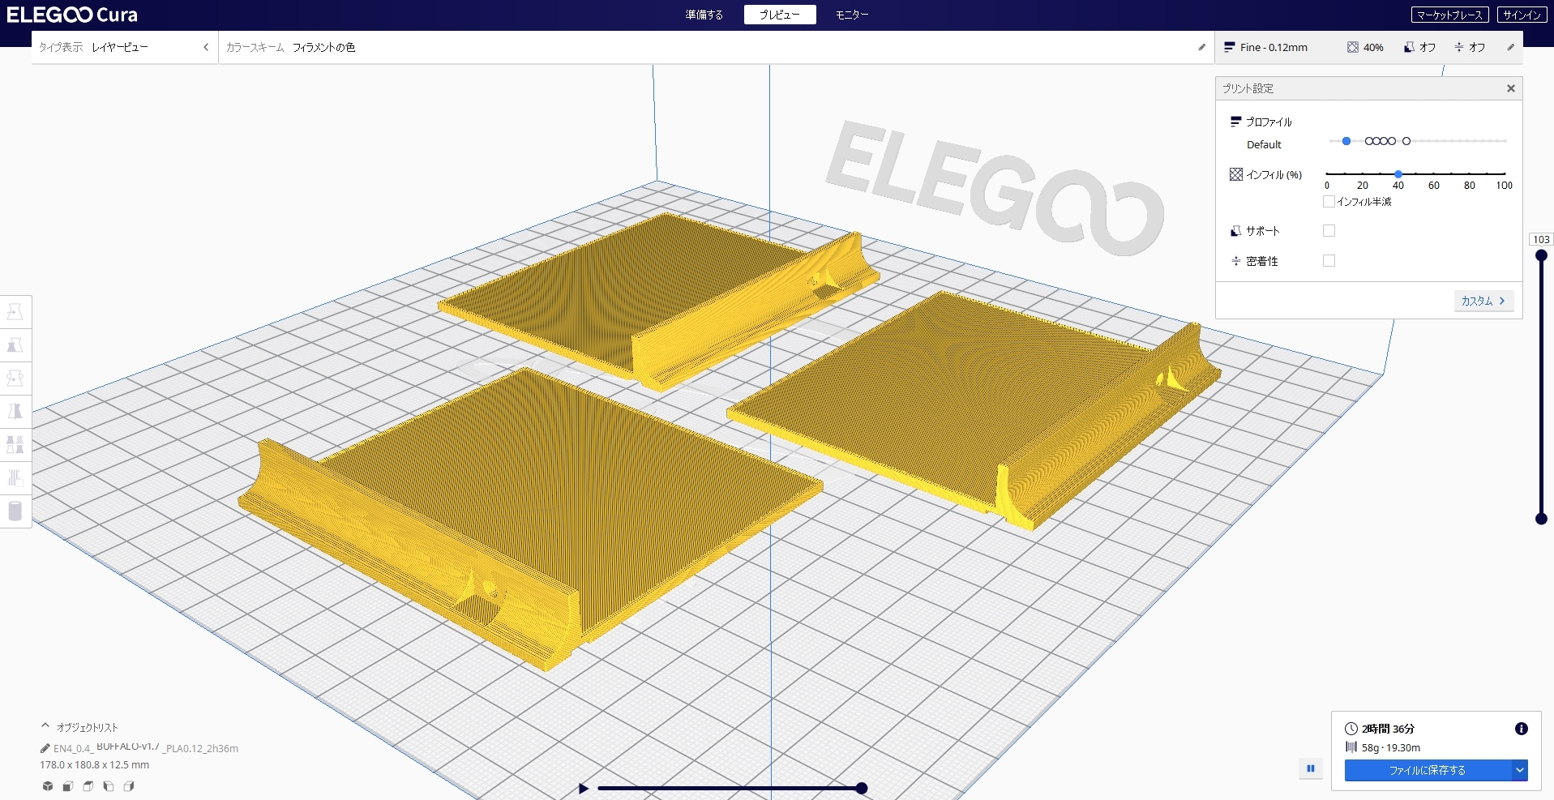Click the pencil icon in print settings header
This screenshot has height=800, width=1554.
(x=1510, y=47)
